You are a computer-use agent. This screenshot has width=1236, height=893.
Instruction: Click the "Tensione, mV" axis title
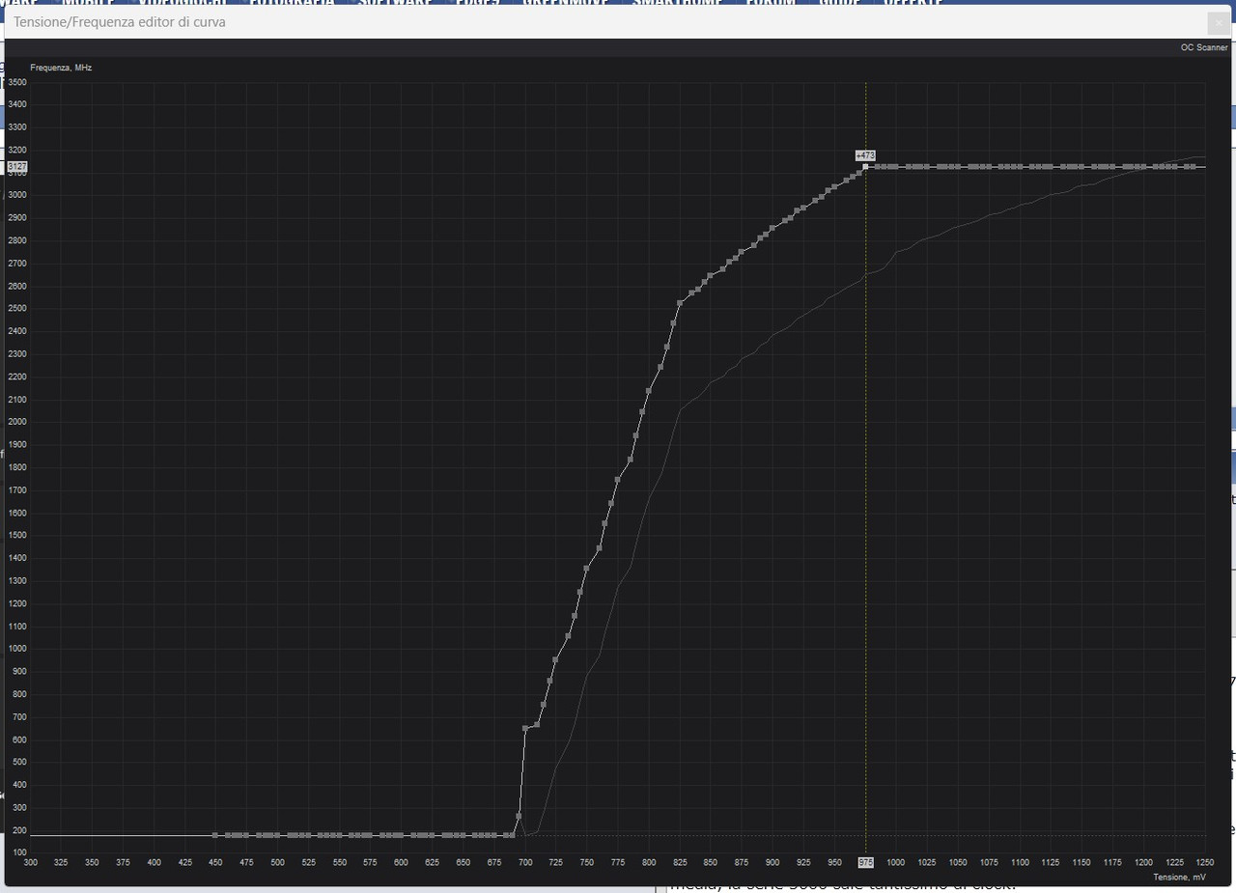click(x=1179, y=877)
